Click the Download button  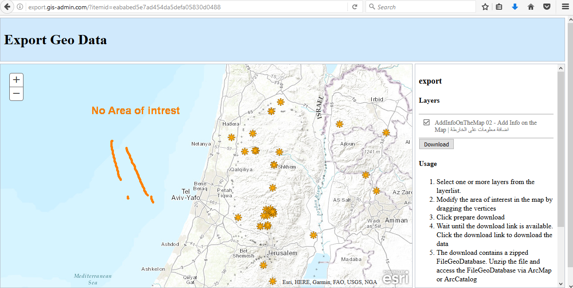coord(437,144)
